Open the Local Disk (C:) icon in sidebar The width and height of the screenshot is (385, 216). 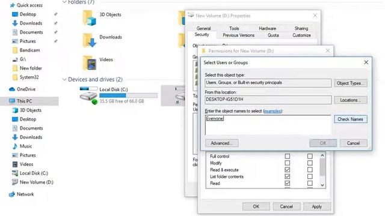[x=15, y=173]
